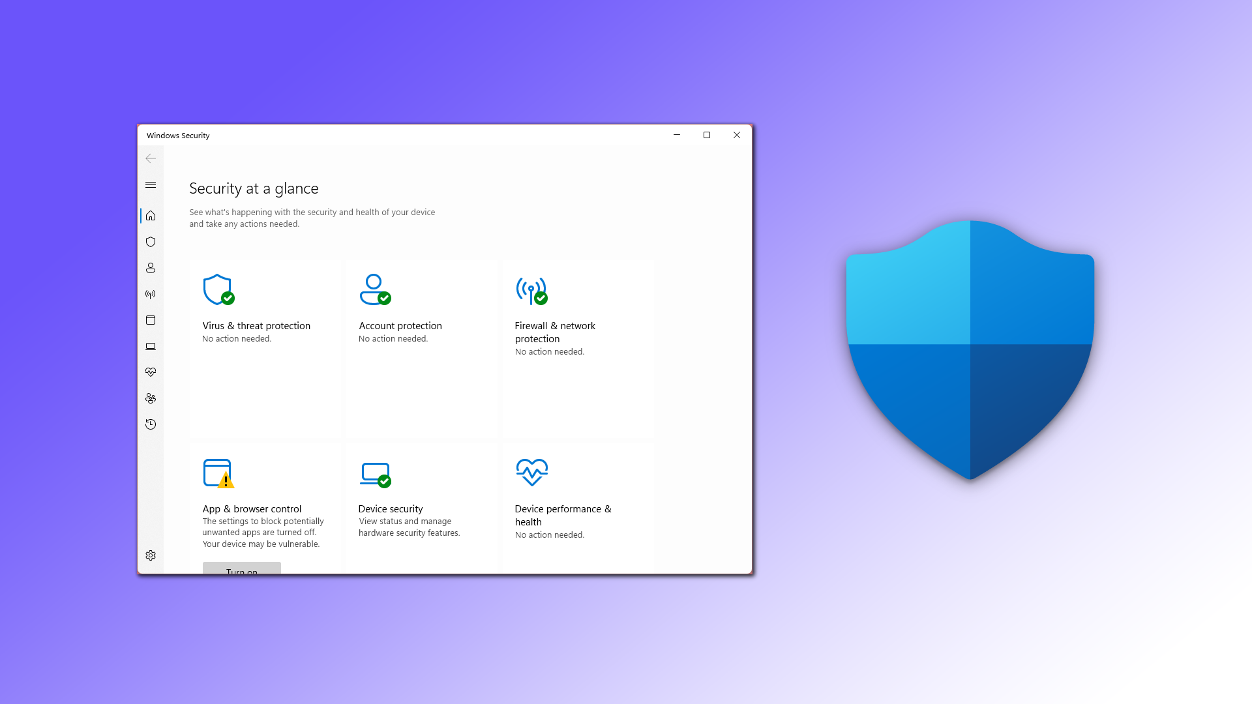
Task: Open the Device performance & health title
Action: (x=563, y=516)
